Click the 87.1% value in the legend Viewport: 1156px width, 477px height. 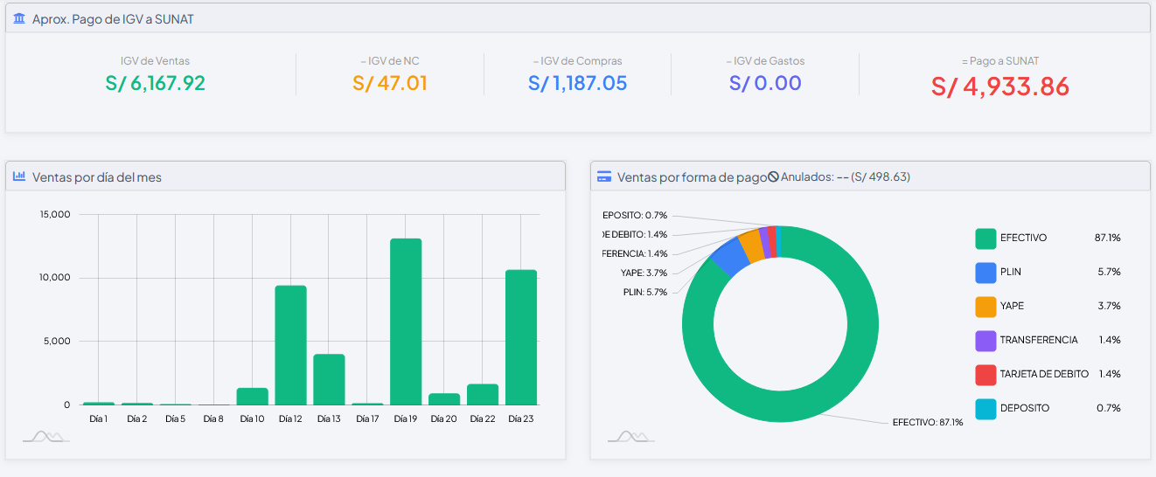pos(1107,238)
